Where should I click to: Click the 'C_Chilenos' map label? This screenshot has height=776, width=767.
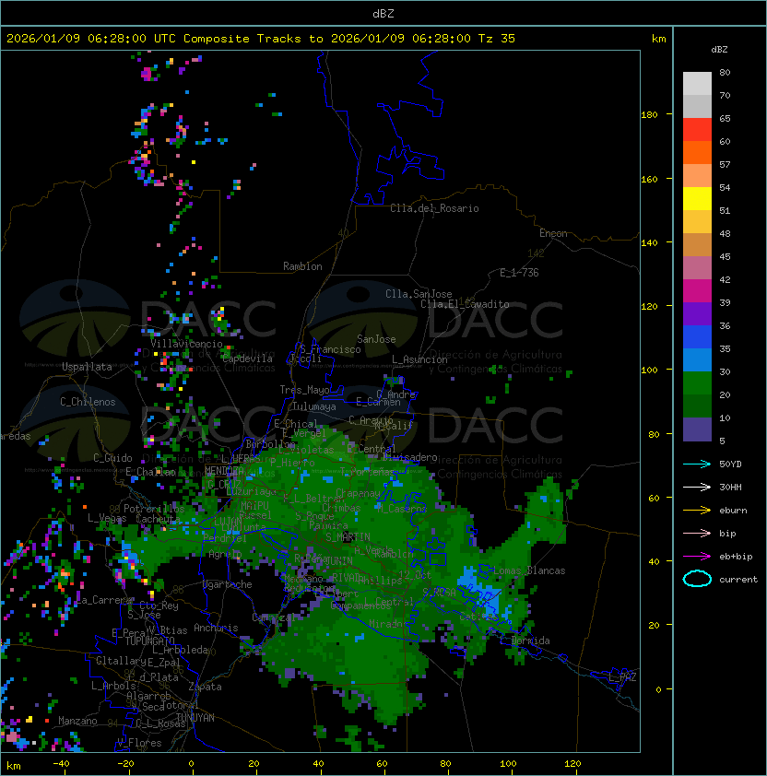(x=88, y=402)
